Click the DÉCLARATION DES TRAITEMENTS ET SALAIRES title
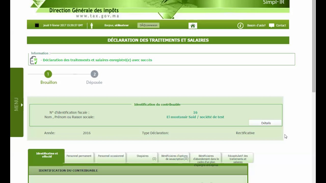This screenshot has height=183, width=326. (x=158, y=40)
